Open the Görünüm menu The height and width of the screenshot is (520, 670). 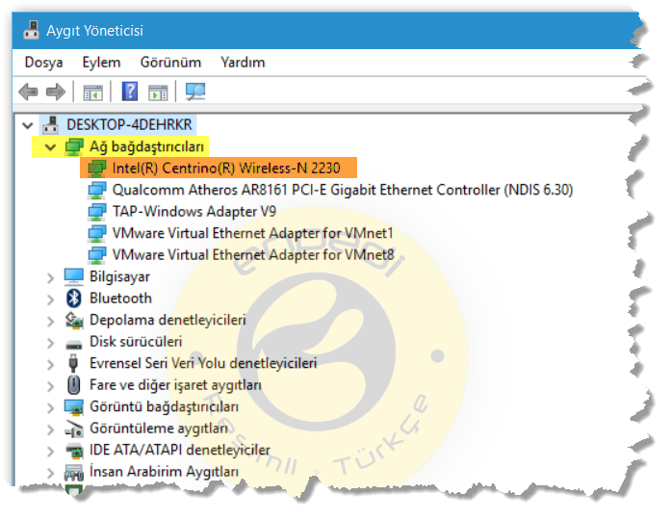pyautogui.click(x=170, y=63)
